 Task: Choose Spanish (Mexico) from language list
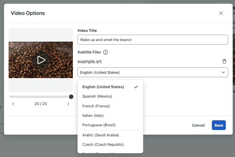pyautogui.click(x=110, y=96)
